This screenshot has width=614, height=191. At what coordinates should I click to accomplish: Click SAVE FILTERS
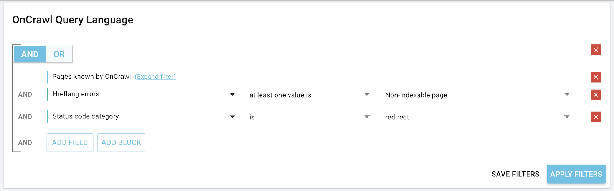[x=515, y=174]
